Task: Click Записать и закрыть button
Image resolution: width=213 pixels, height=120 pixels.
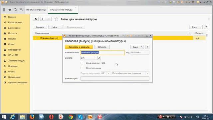Action: click(79, 47)
